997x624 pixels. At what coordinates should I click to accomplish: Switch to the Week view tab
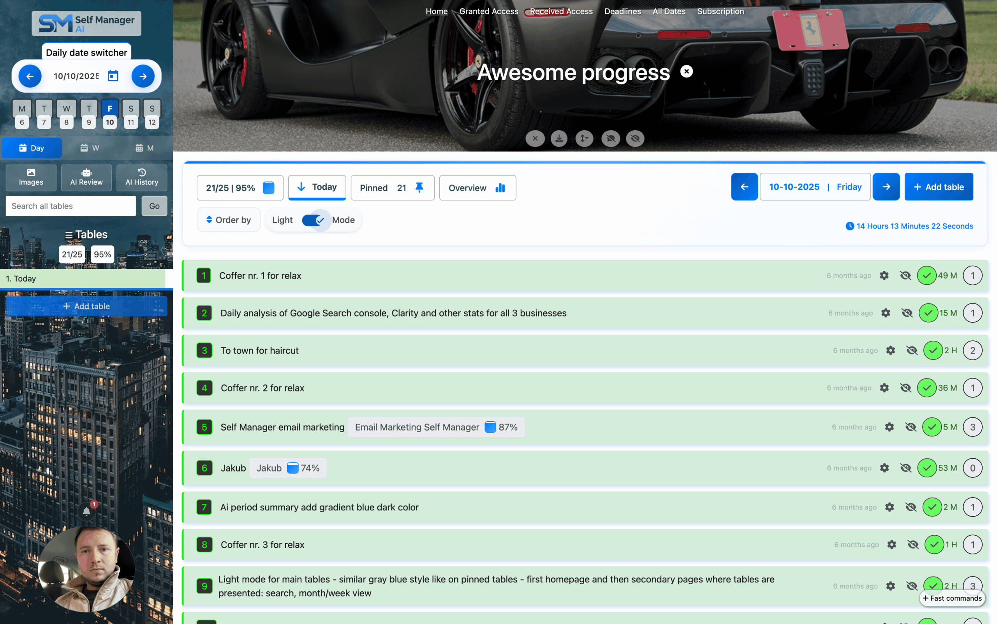point(90,147)
